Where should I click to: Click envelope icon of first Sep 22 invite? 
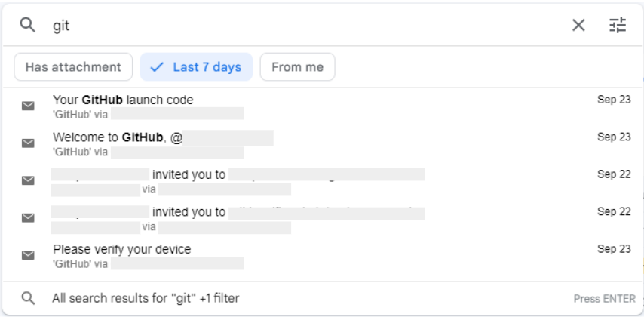[x=28, y=180]
